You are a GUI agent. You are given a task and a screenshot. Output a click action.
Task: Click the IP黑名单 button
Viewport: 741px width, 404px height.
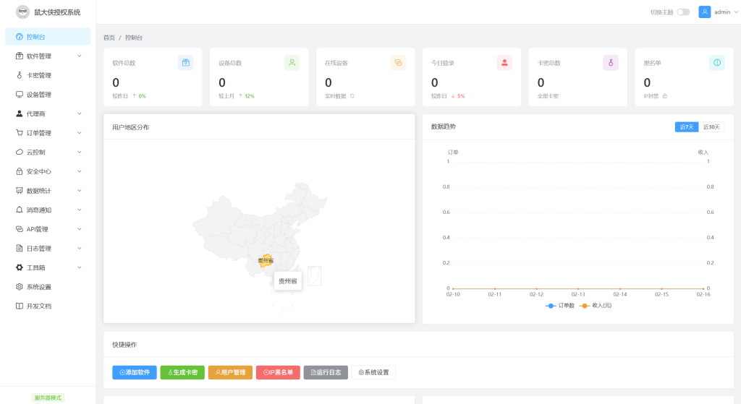pos(278,372)
